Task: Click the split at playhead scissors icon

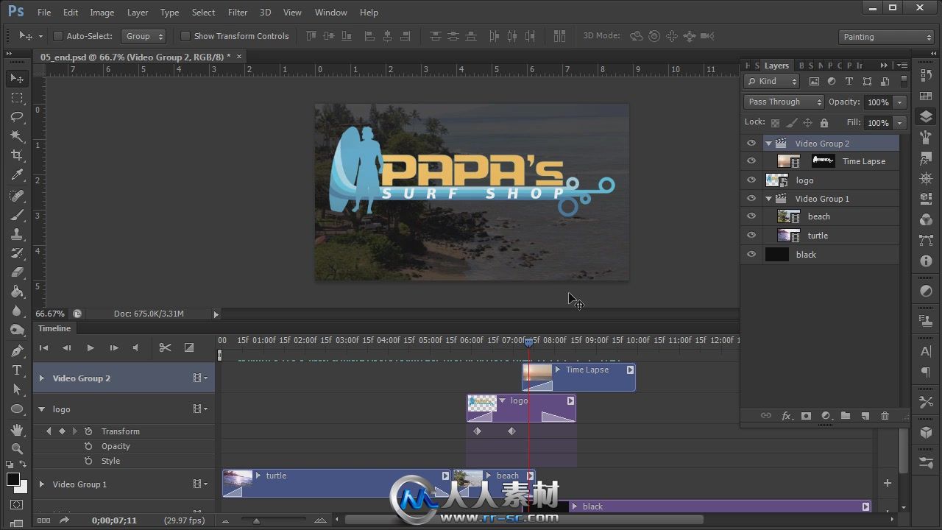Action: click(165, 347)
